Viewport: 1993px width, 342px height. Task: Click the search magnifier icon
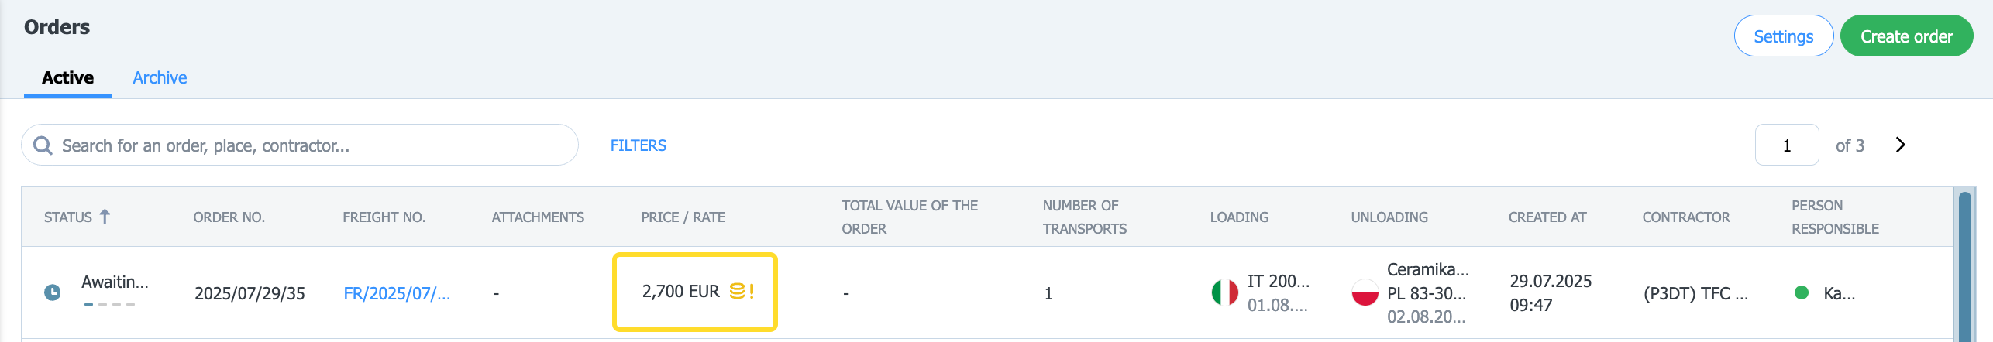[x=43, y=145]
